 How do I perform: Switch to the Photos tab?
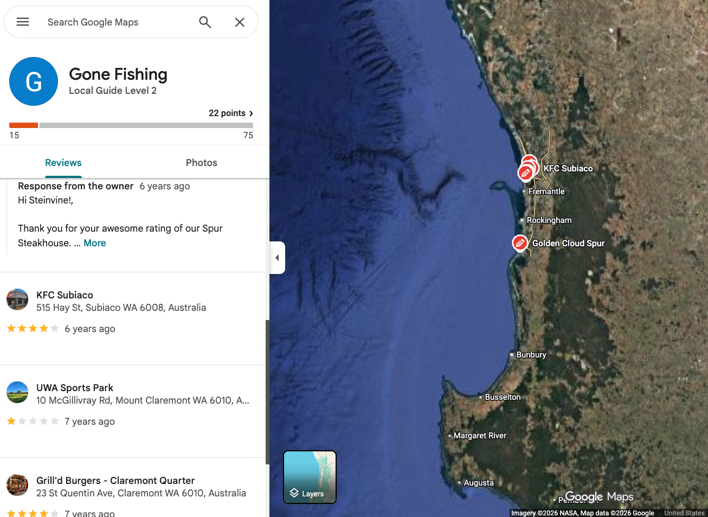(x=202, y=163)
